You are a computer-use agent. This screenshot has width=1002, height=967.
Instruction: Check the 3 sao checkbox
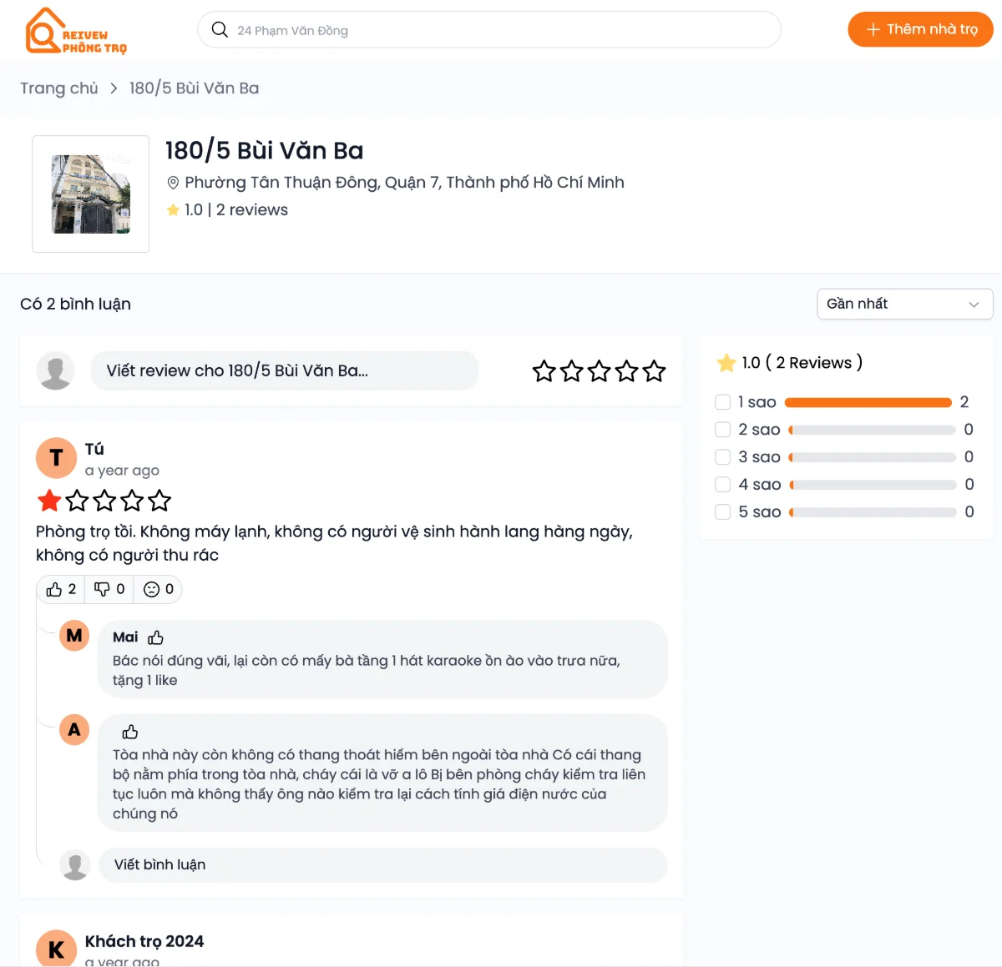(722, 456)
